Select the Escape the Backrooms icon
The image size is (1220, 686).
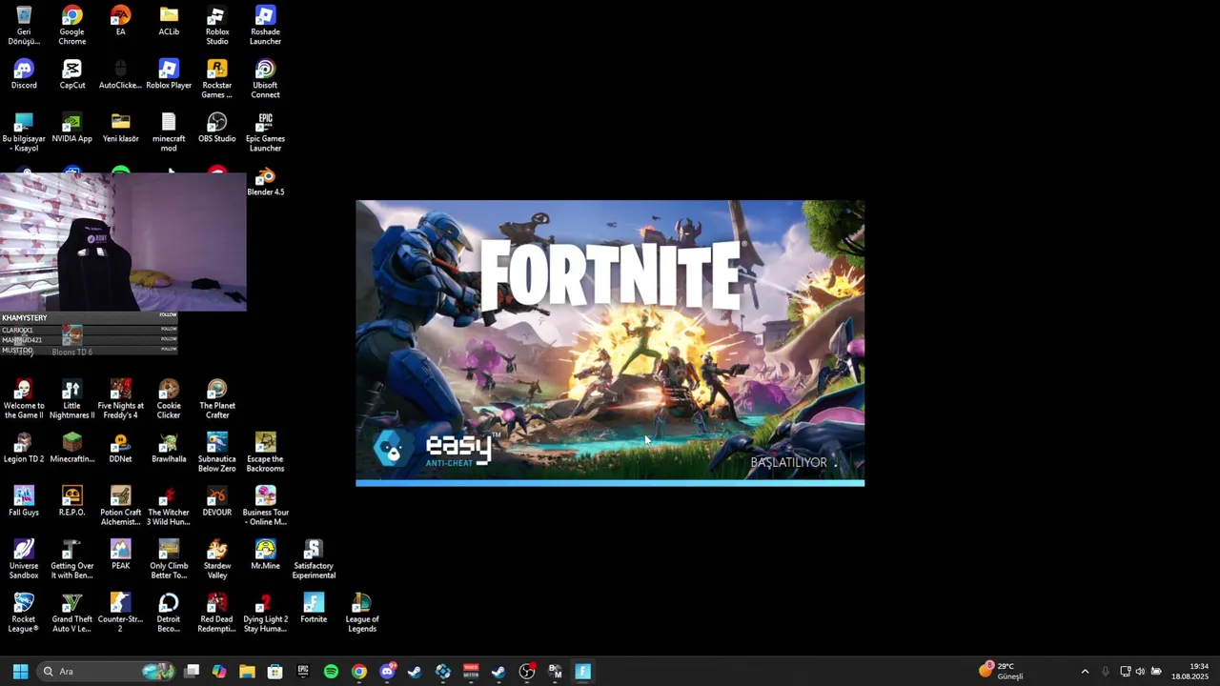tap(265, 453)
